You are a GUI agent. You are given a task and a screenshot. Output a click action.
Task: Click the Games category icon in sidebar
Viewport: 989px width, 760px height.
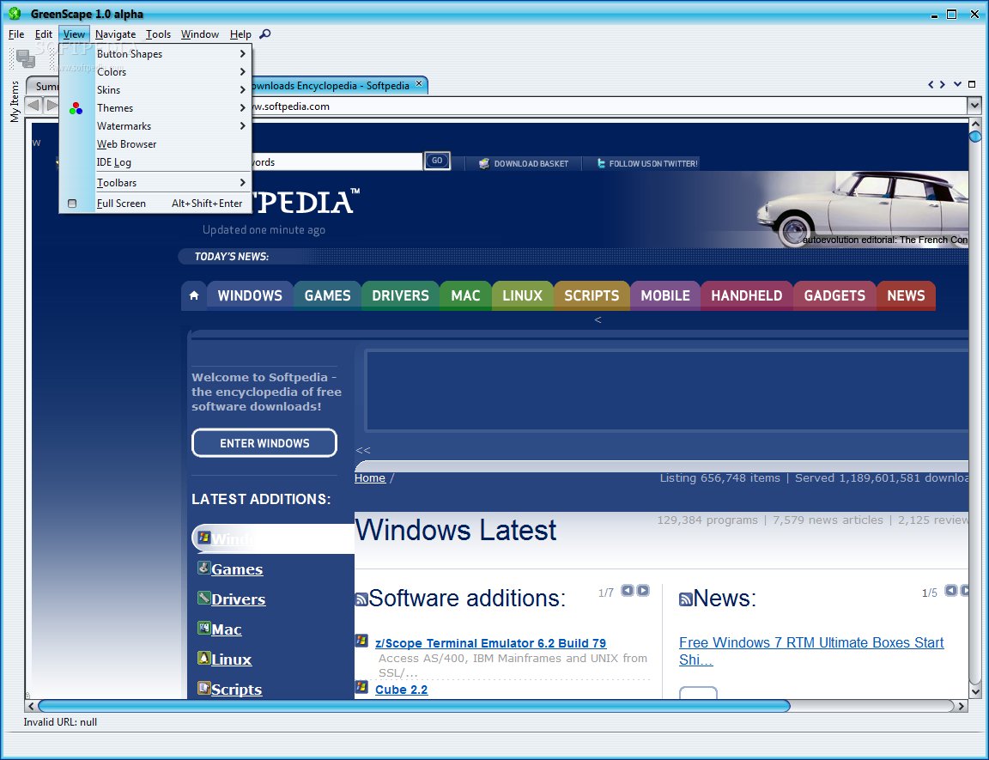[x=203, y=568]
